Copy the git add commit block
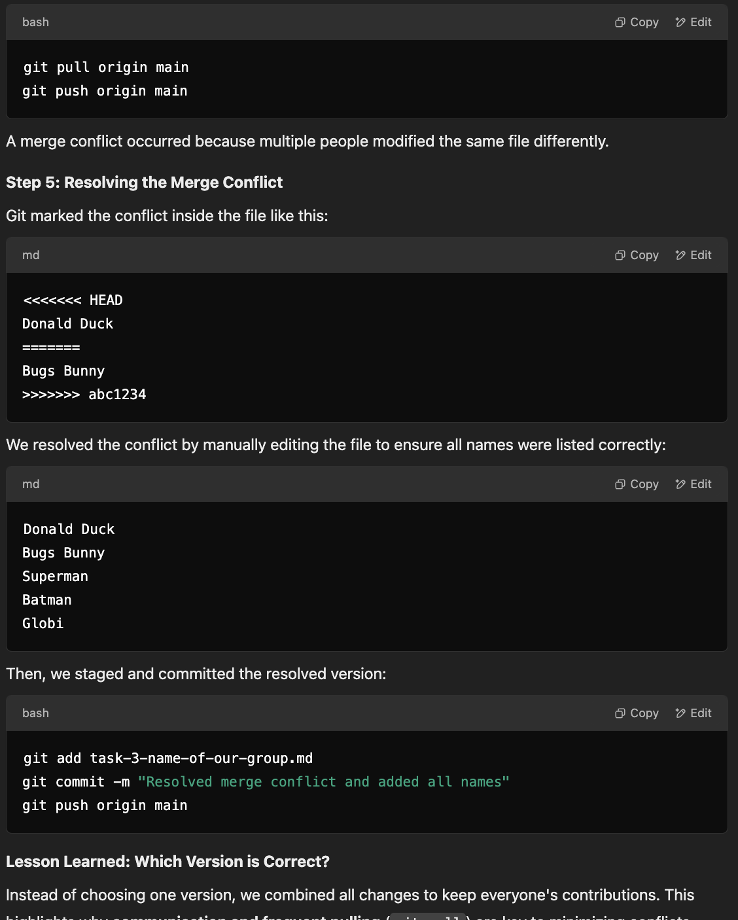738x920 pixels. 637,713
